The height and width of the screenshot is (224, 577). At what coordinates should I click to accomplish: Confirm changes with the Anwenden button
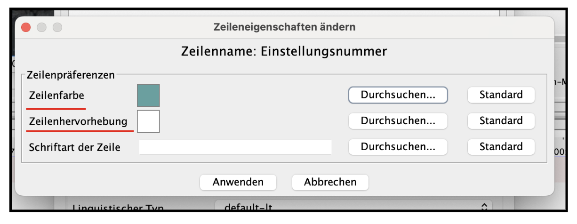(x=238, y=182)
